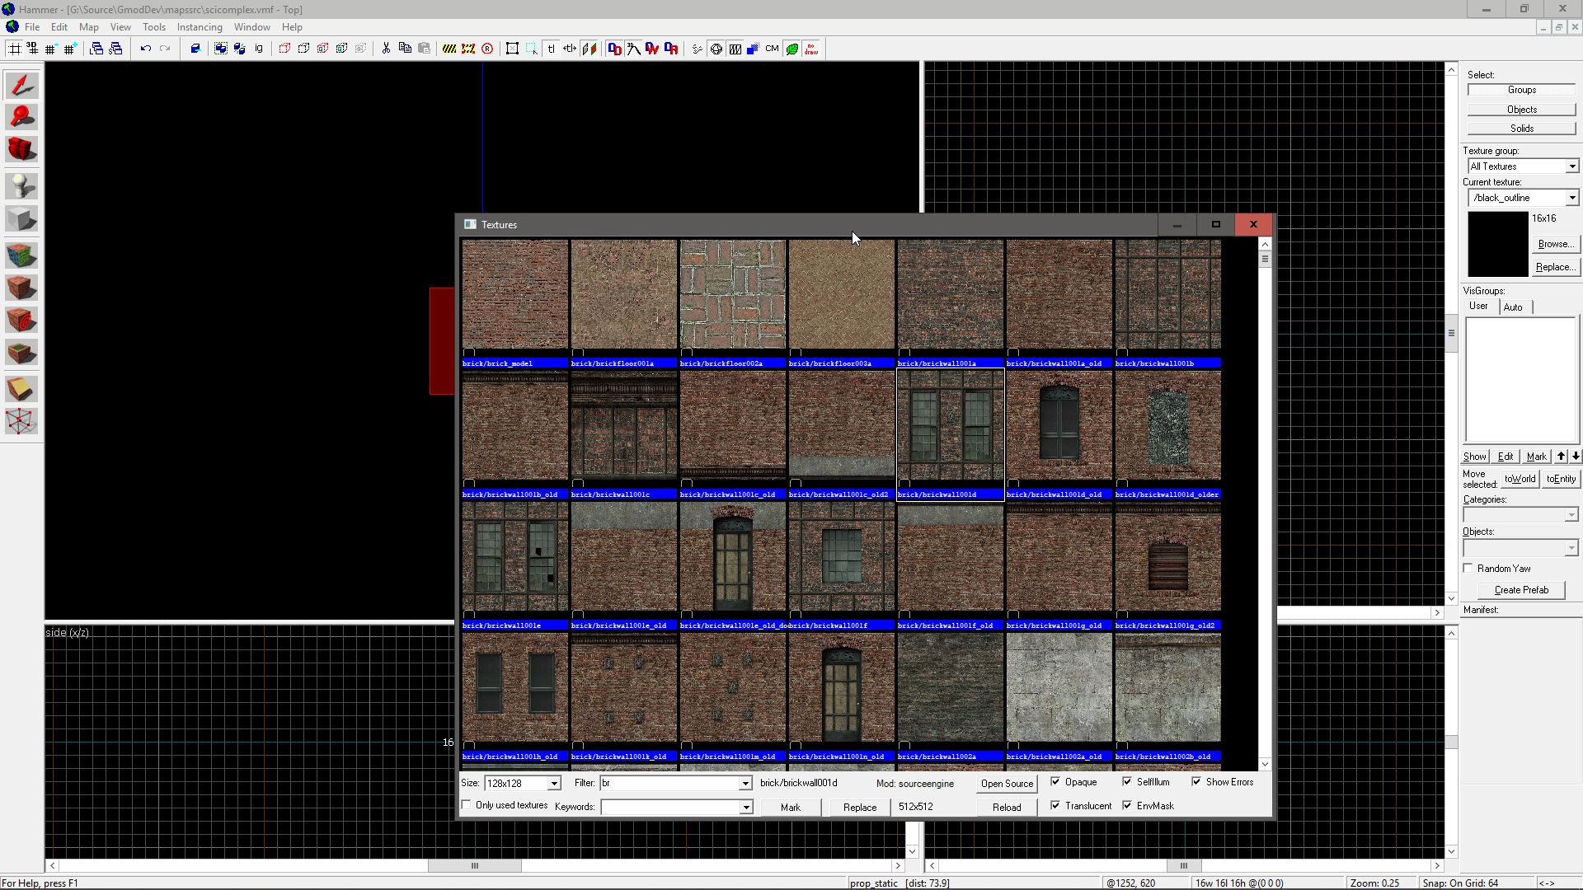Open the Toggle Texture Application tool
Image resolution: width=1583 pixels, height=890 pixels.
(x=21, y=255)
